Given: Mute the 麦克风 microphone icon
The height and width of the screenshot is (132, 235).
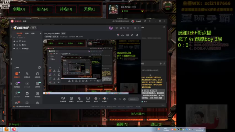Looking at the screenshot, I should click(96, 99).
